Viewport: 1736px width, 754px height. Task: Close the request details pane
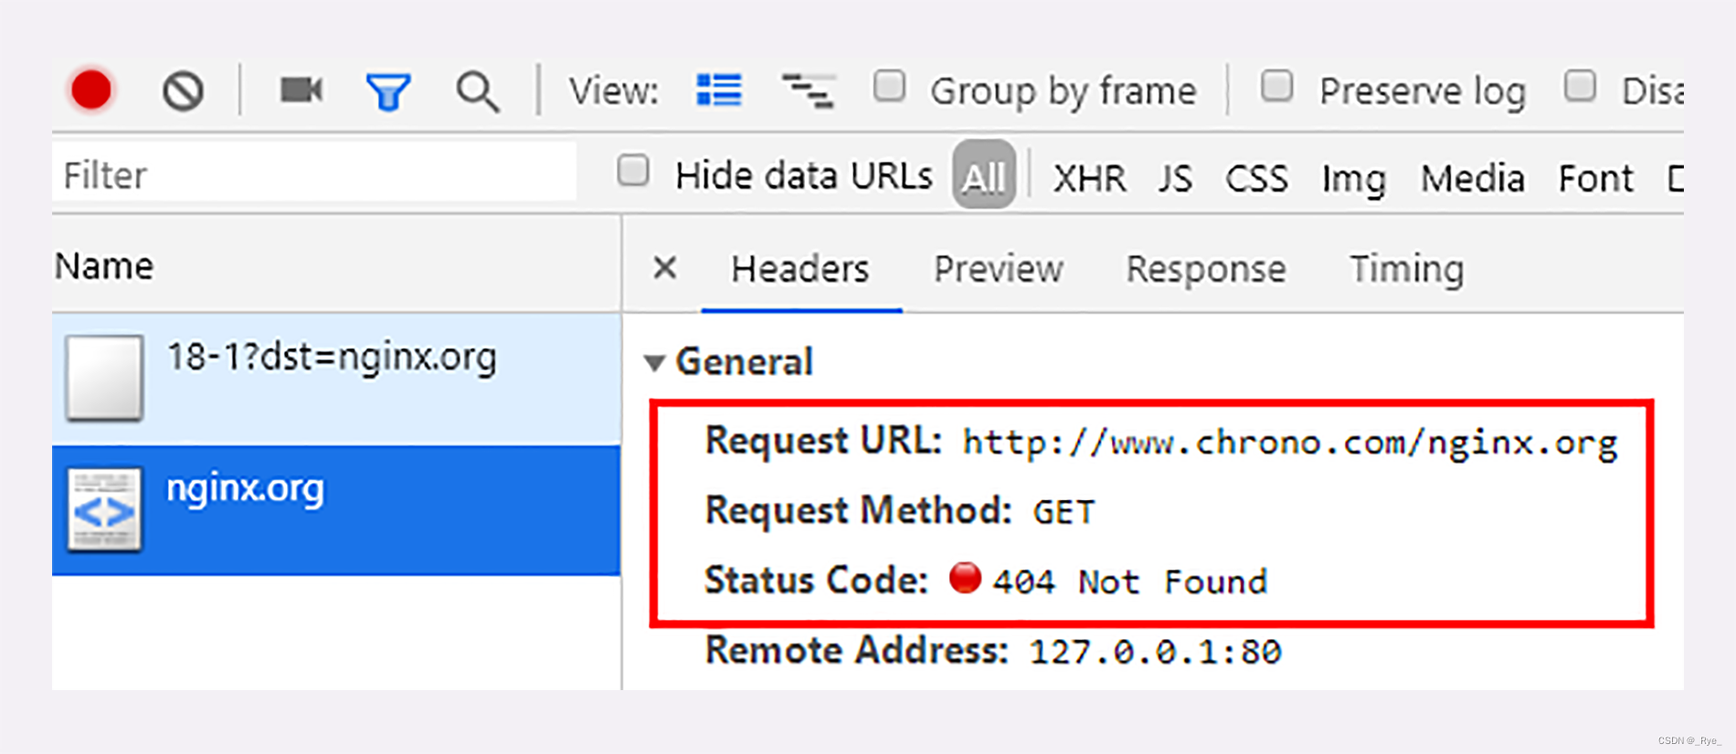[664, 268]
